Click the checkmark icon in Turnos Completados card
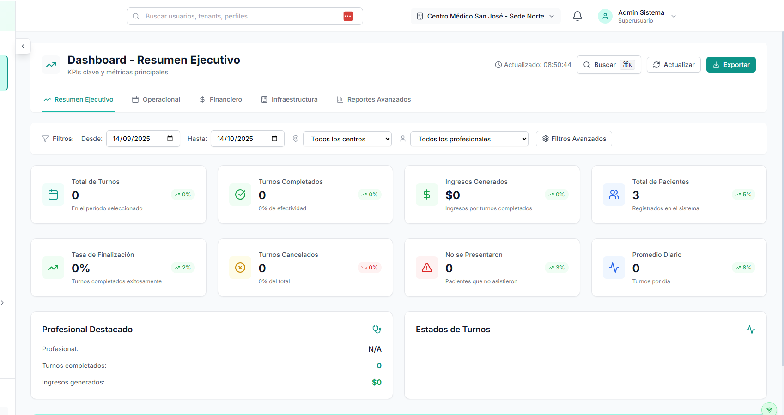 [240, 195]
